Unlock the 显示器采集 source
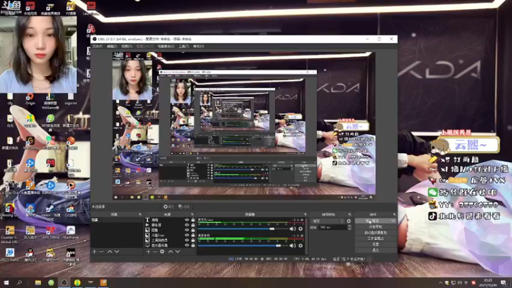This screenshot has height=288, width=512. (x=193, y=245)
